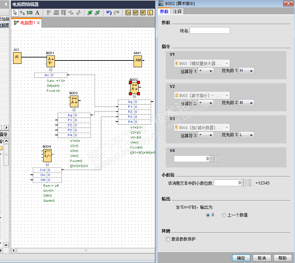Image resolution: width=295 pixels, height=263 pixels.
Task: Enable the 激活参数保护 checkbox
Action: point(168,239)
